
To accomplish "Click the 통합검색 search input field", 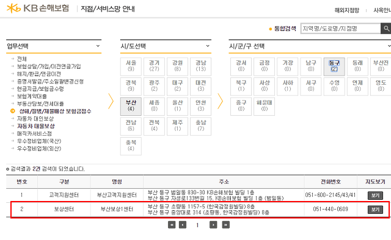I will click(x=341, y=29).
